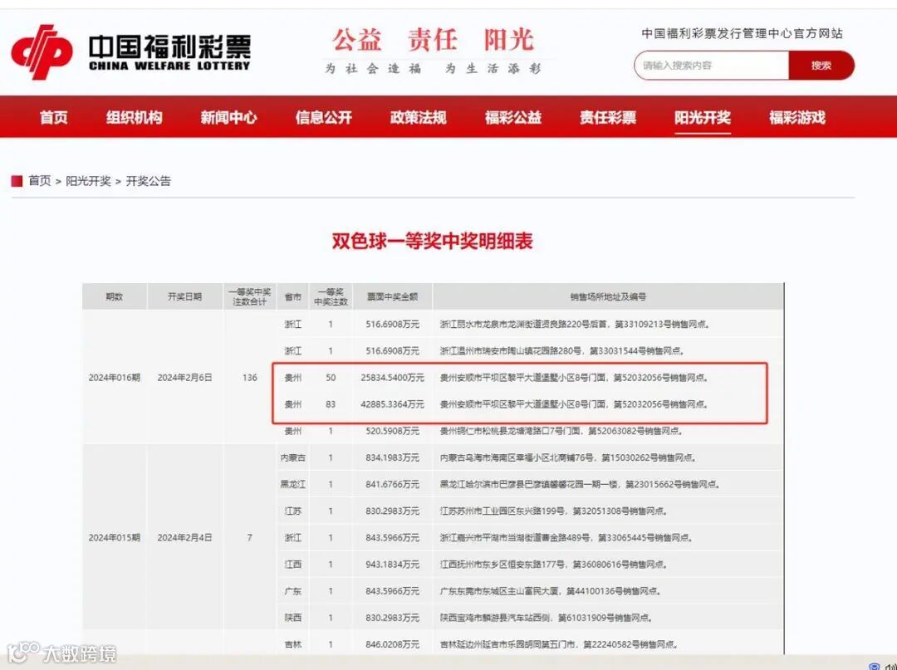Open the 首页 navigation menu item

click(x=54, y=118)
